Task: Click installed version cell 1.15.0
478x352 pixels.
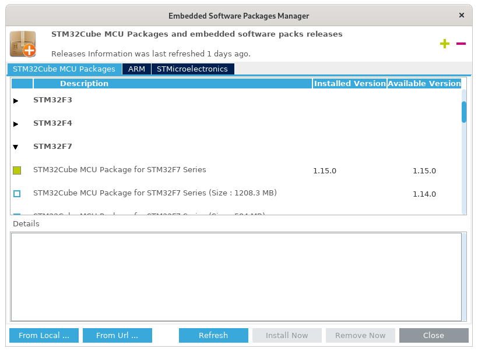Action: click(325, 171)
